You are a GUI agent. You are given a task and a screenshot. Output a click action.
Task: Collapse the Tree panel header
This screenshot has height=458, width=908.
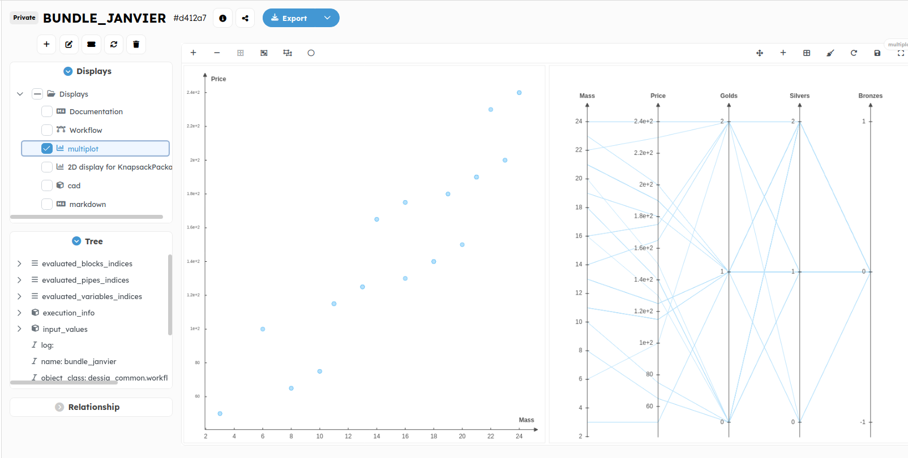76,241
